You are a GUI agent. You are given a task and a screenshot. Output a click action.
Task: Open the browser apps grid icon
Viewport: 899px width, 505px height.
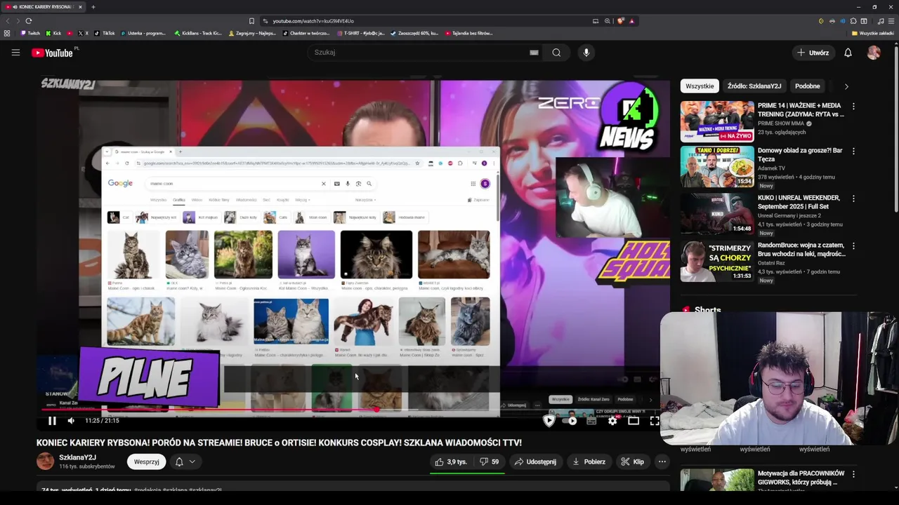click(x=7, y=33)
